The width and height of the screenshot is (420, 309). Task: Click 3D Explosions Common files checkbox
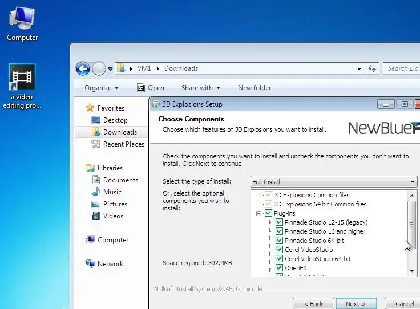pos(268,195)
